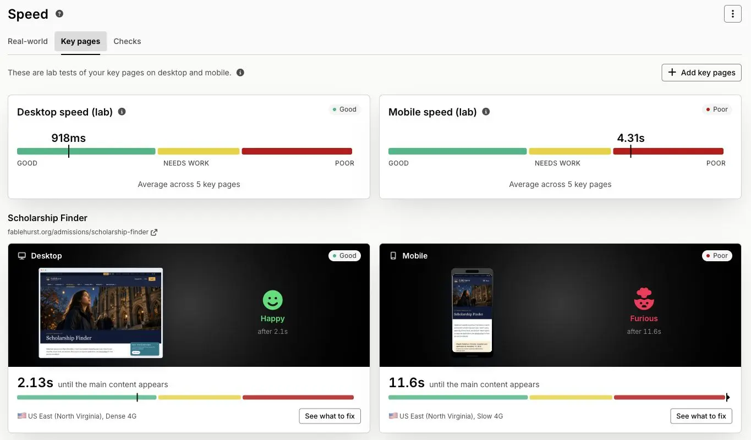Click the 11.6s load time value

tap(407, 383)
